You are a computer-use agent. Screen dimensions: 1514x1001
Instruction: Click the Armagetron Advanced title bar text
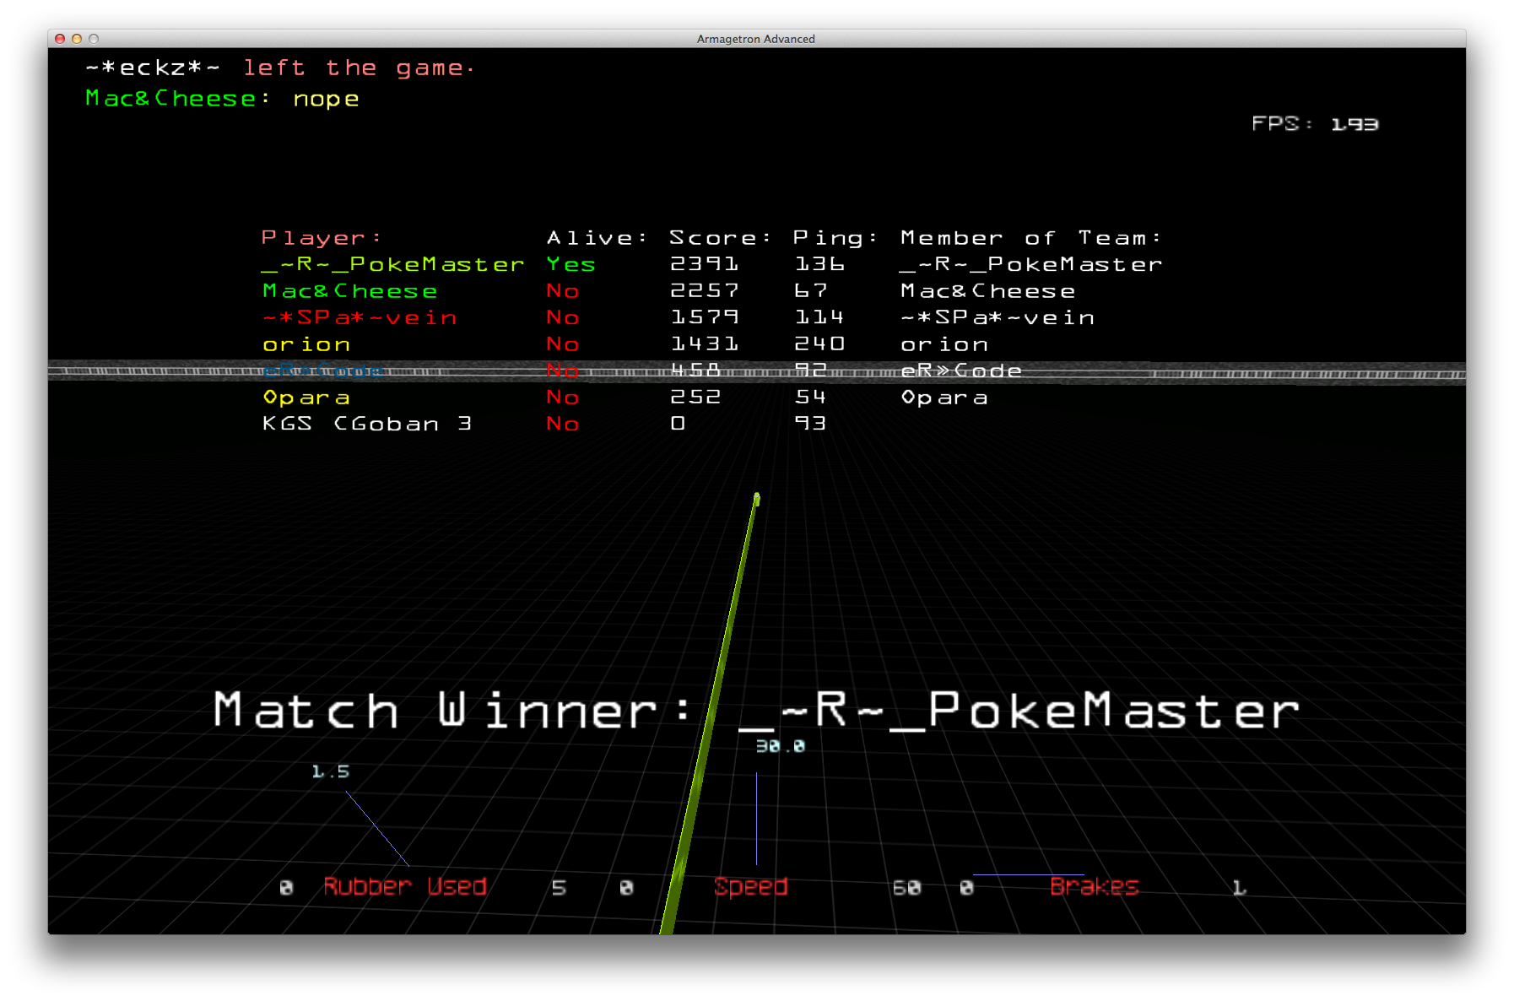pyautogui.click(x=755, y=39)
